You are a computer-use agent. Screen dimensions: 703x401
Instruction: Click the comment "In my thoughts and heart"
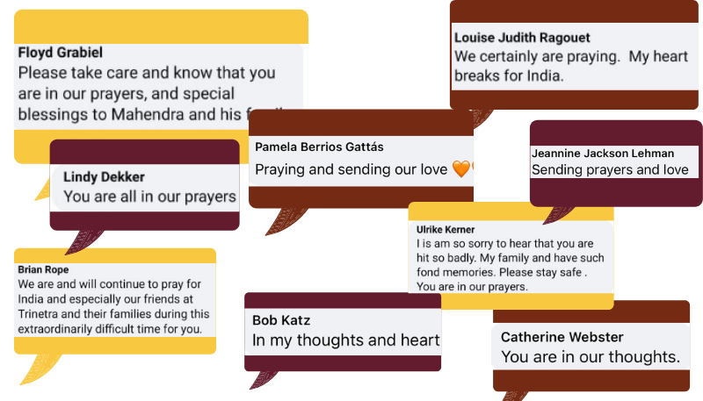coord(345,340)
